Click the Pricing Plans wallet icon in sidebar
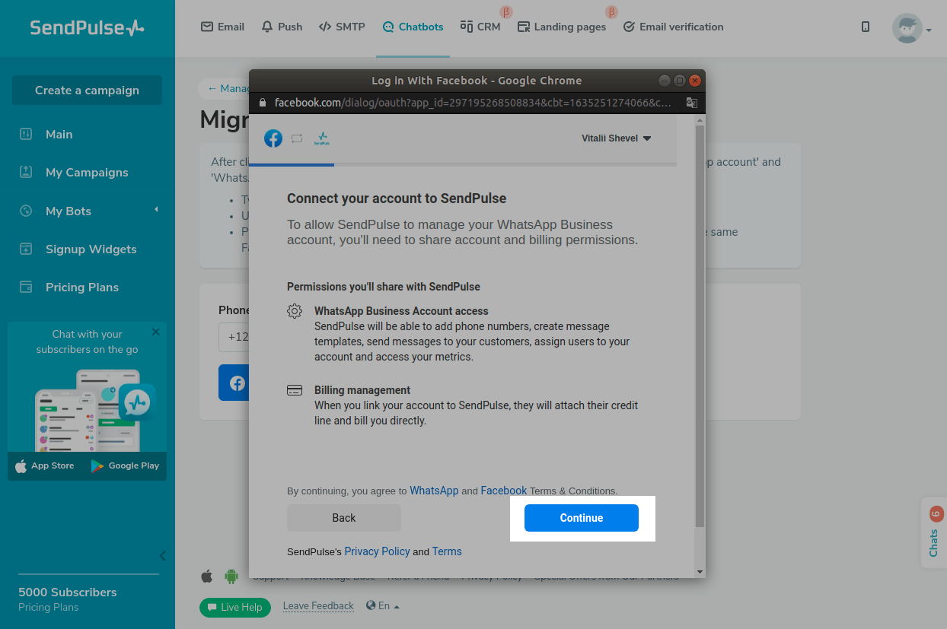The image size is (947, 629). tap(26, 287)
